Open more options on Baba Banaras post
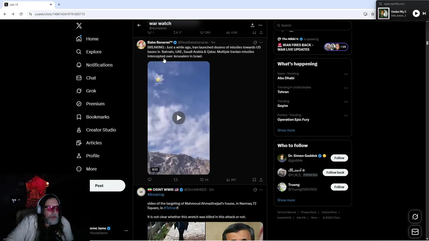Screen dimensions: 429x241 tap(261, 43)
